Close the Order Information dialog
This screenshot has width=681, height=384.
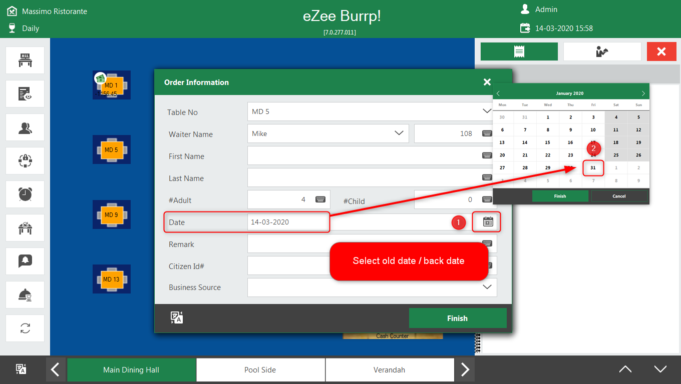(x=487, y=82)
